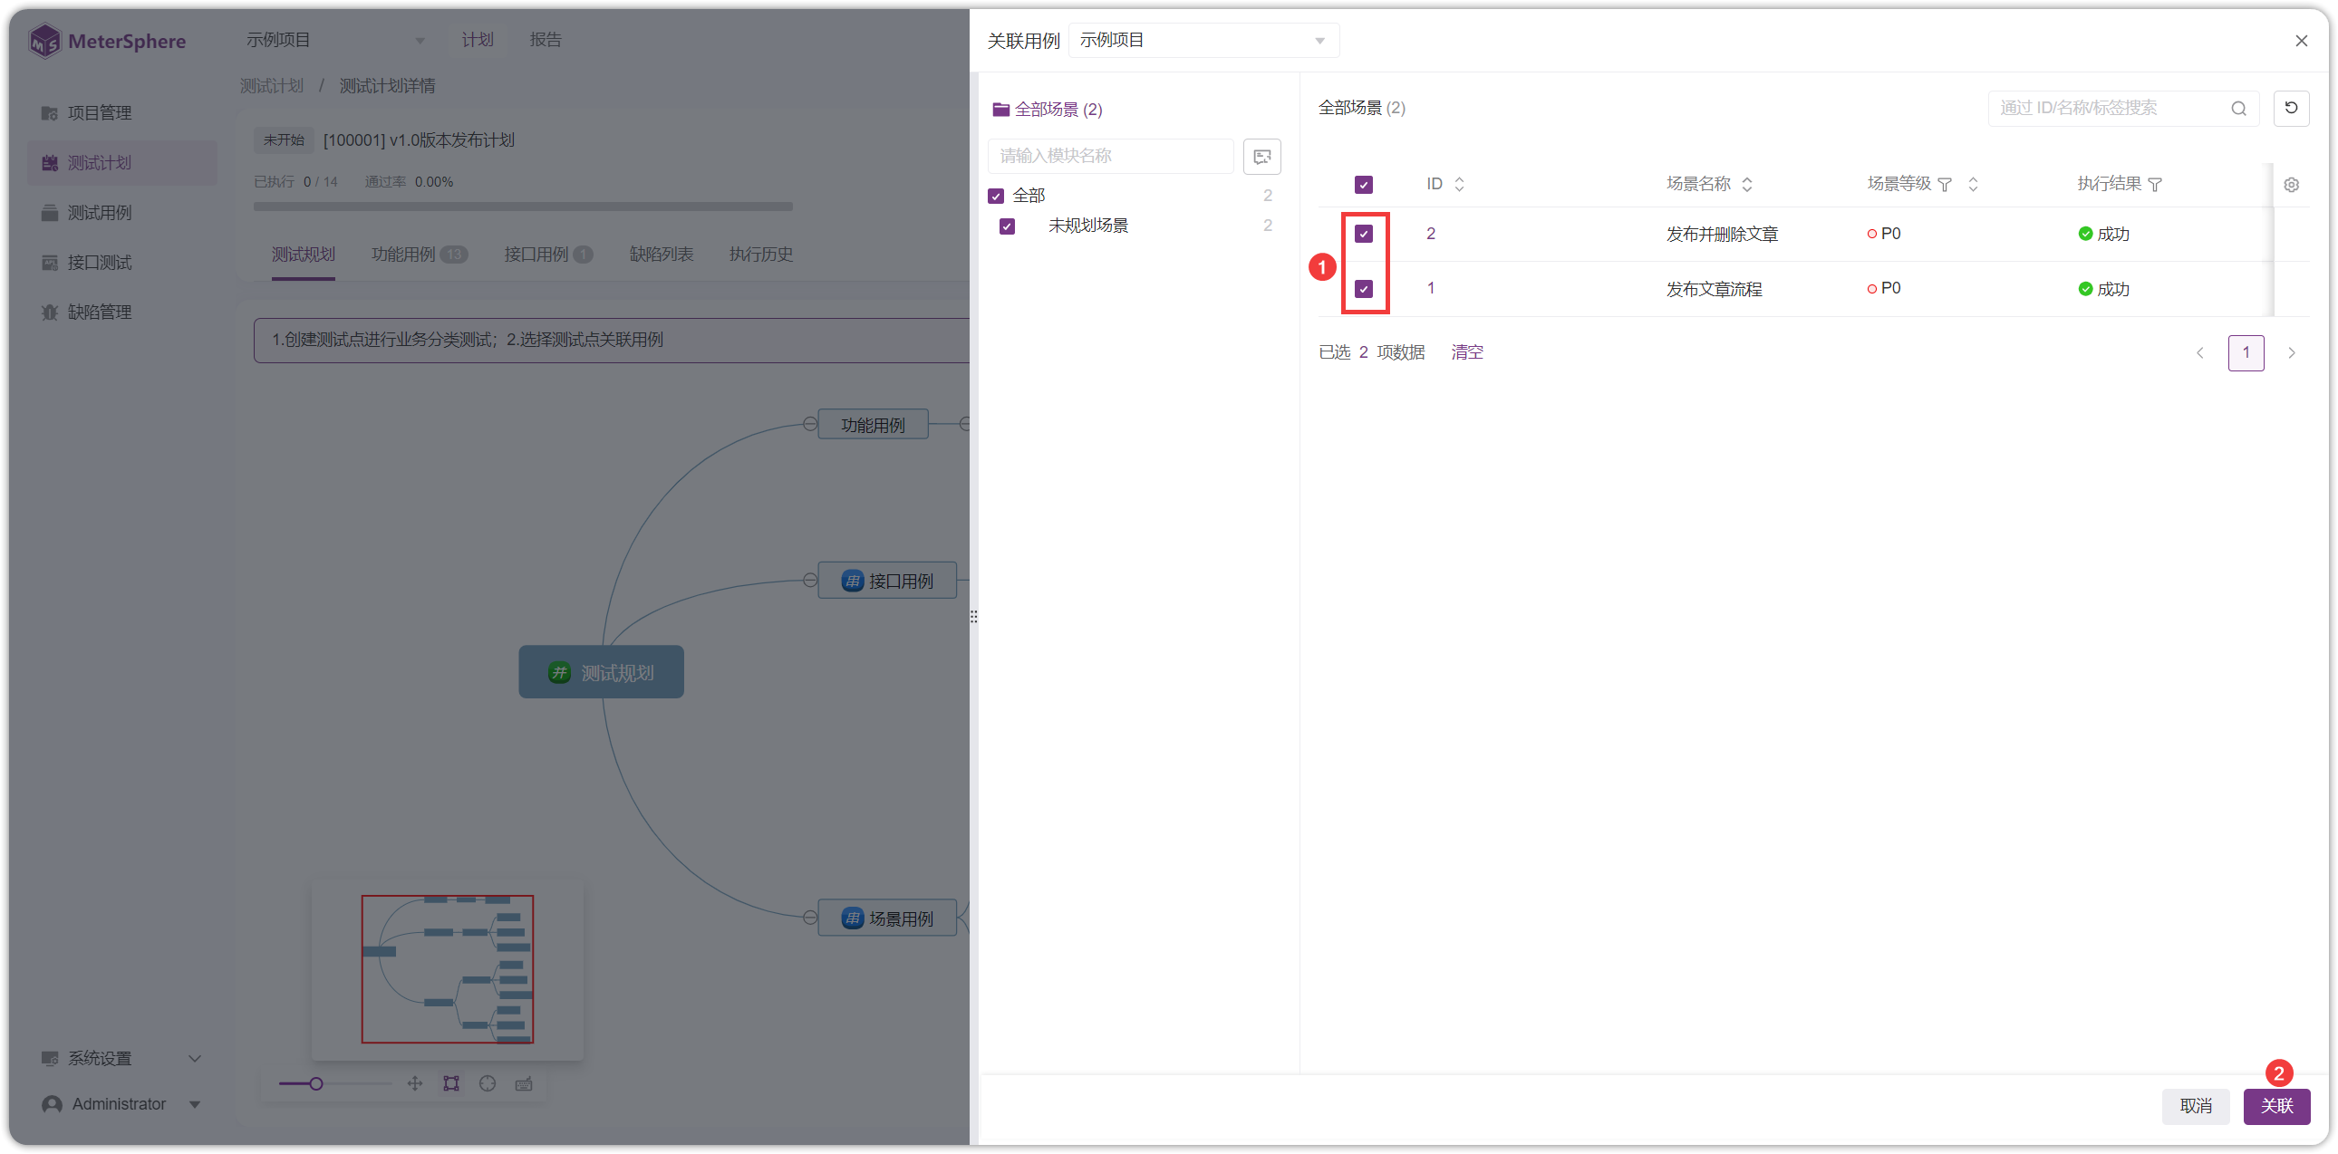Click the mind map minimap thumbnail

(x=447, y=969)
